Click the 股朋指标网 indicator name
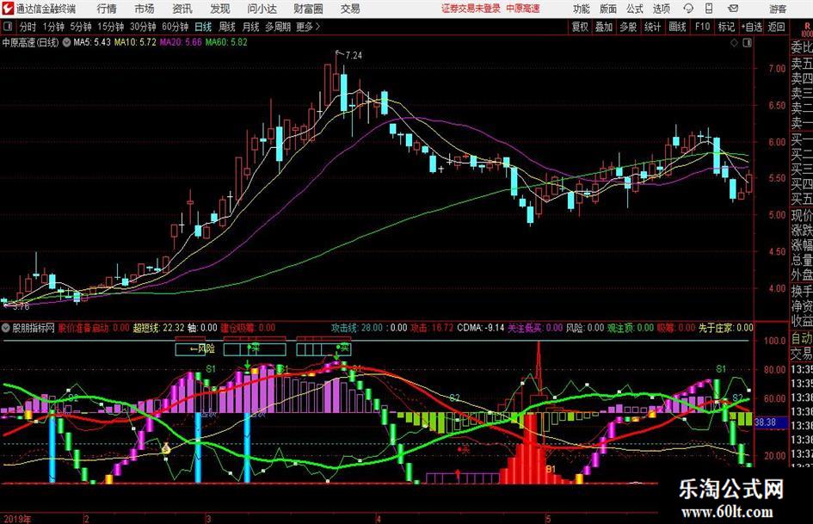 pyautogui.click(x=34, y=328)
